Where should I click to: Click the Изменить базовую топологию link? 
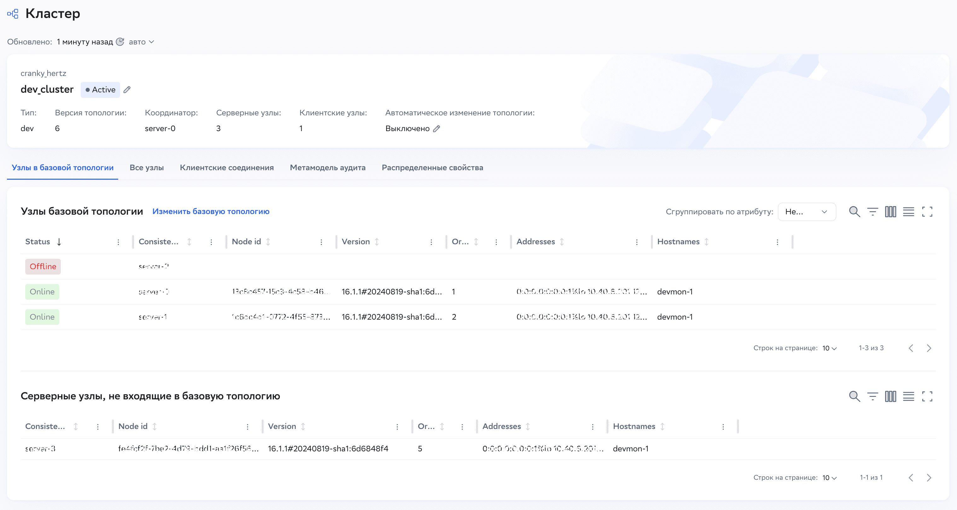pos(211,212)
